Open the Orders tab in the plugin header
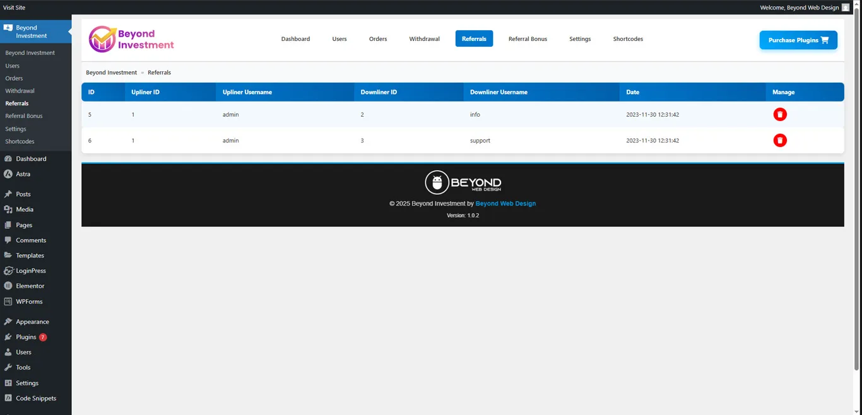The image size is (862, 415). click(x=378, y=38)
